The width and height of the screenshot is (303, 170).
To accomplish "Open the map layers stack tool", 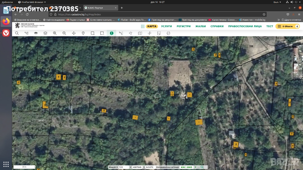I will (45, 33).
